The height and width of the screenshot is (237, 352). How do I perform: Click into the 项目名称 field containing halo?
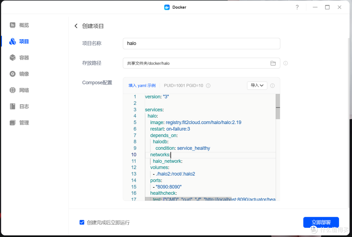tap(201, 43)
